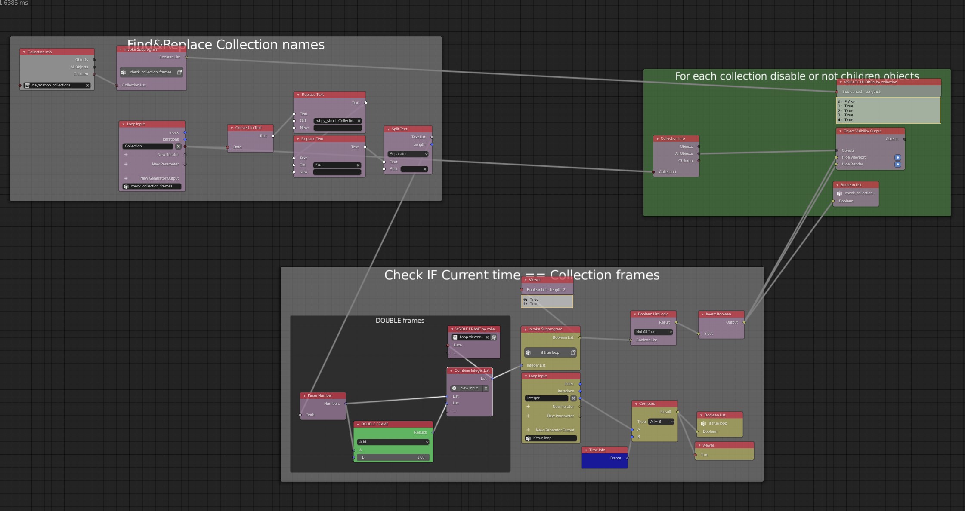
Task: Collapse the Invert Boolean node
Action: (x=702, y=314)
